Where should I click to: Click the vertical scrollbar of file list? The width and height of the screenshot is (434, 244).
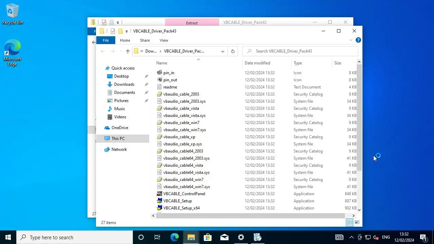(x=359, y=117)
